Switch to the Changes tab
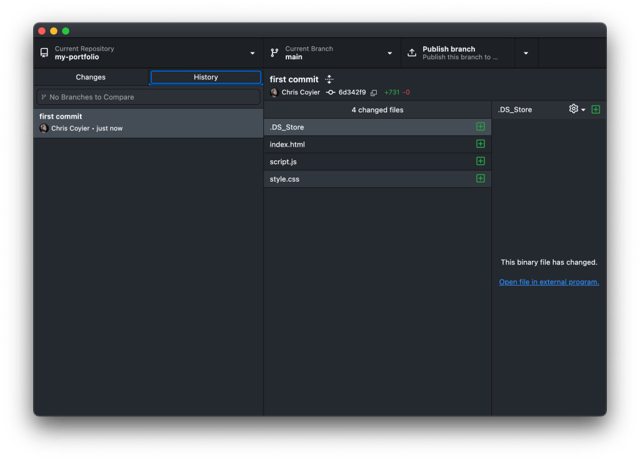640x460 pixels. (x=90, y=77)
